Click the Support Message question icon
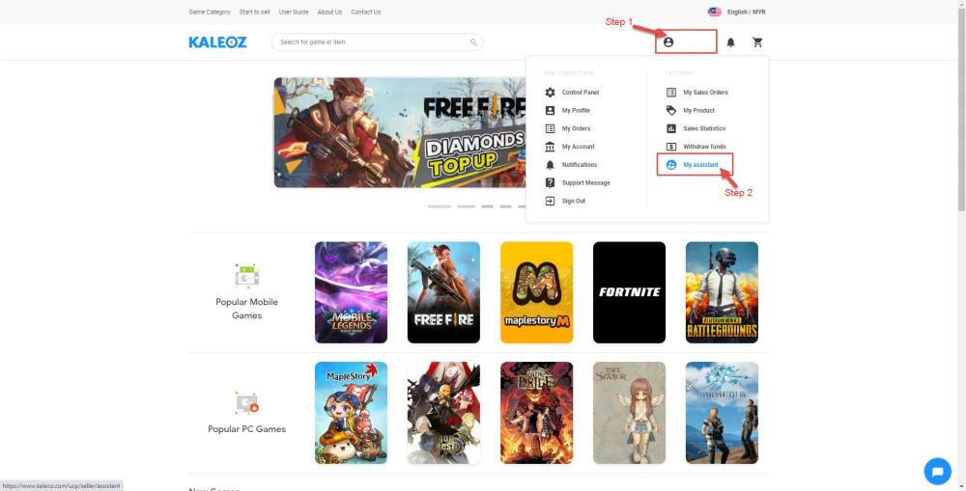 (x=551, y=182)
